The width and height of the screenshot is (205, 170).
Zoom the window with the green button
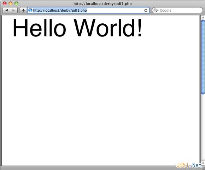click(x=16, y=4)
